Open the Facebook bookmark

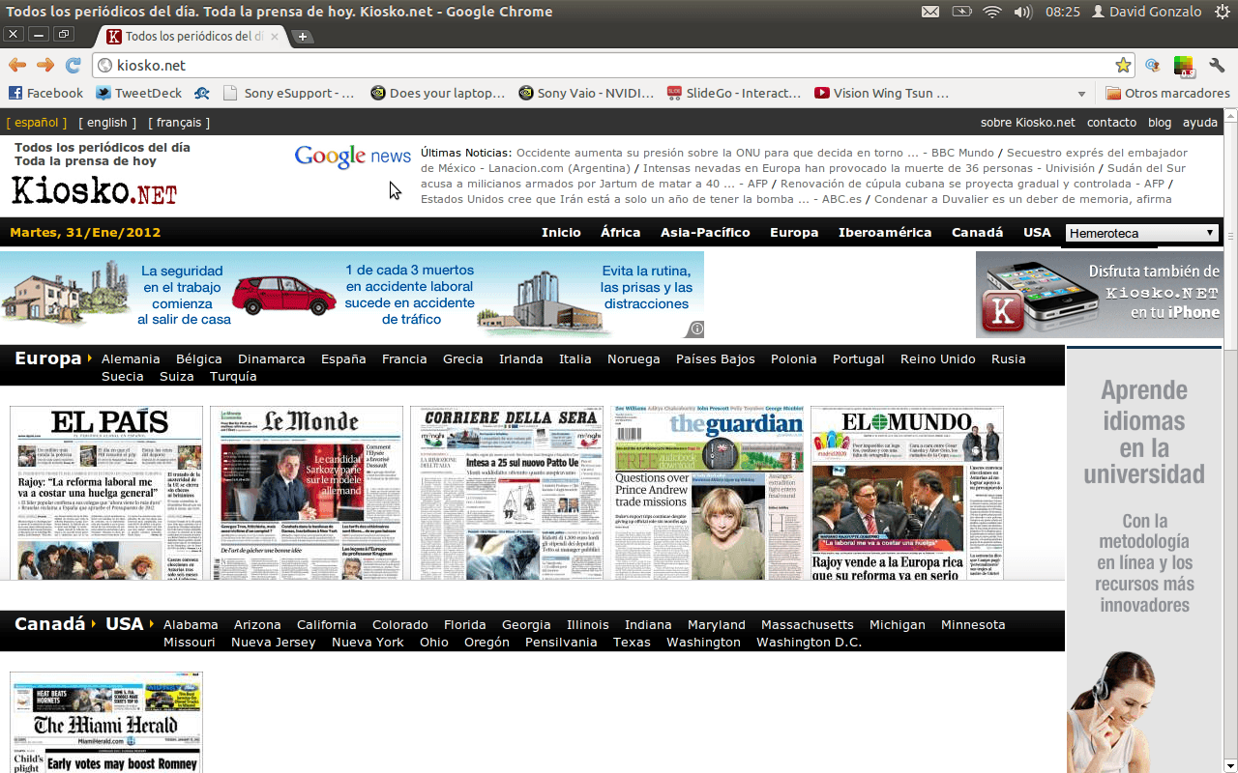[x=45, y=93]
